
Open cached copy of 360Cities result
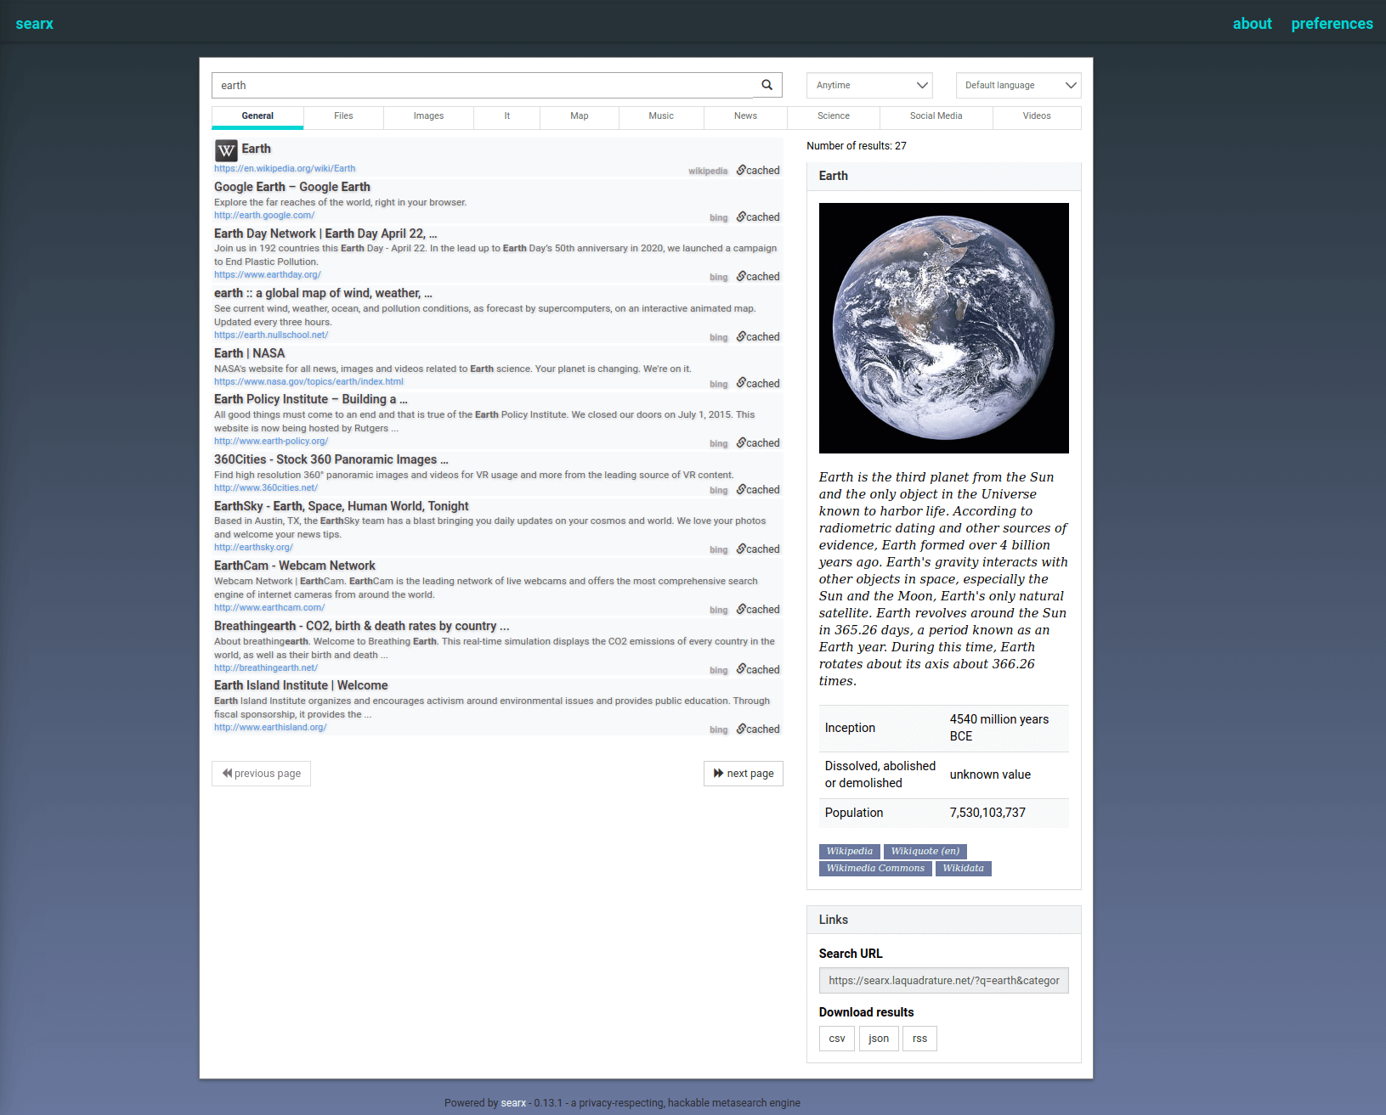758,490
